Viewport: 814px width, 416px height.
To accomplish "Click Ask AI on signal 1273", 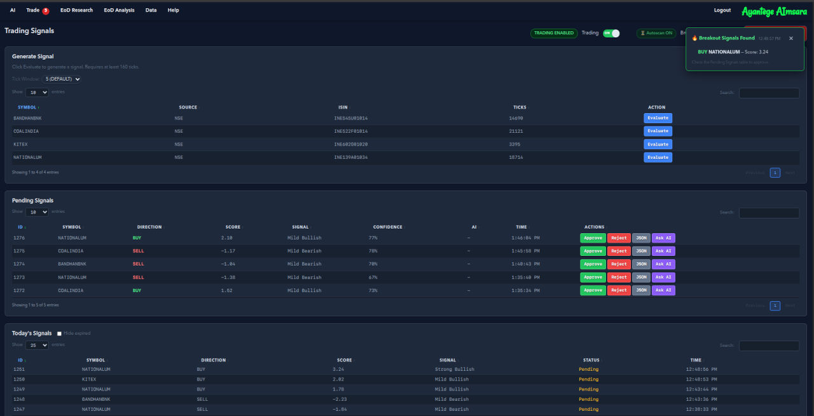I will 663,277.
